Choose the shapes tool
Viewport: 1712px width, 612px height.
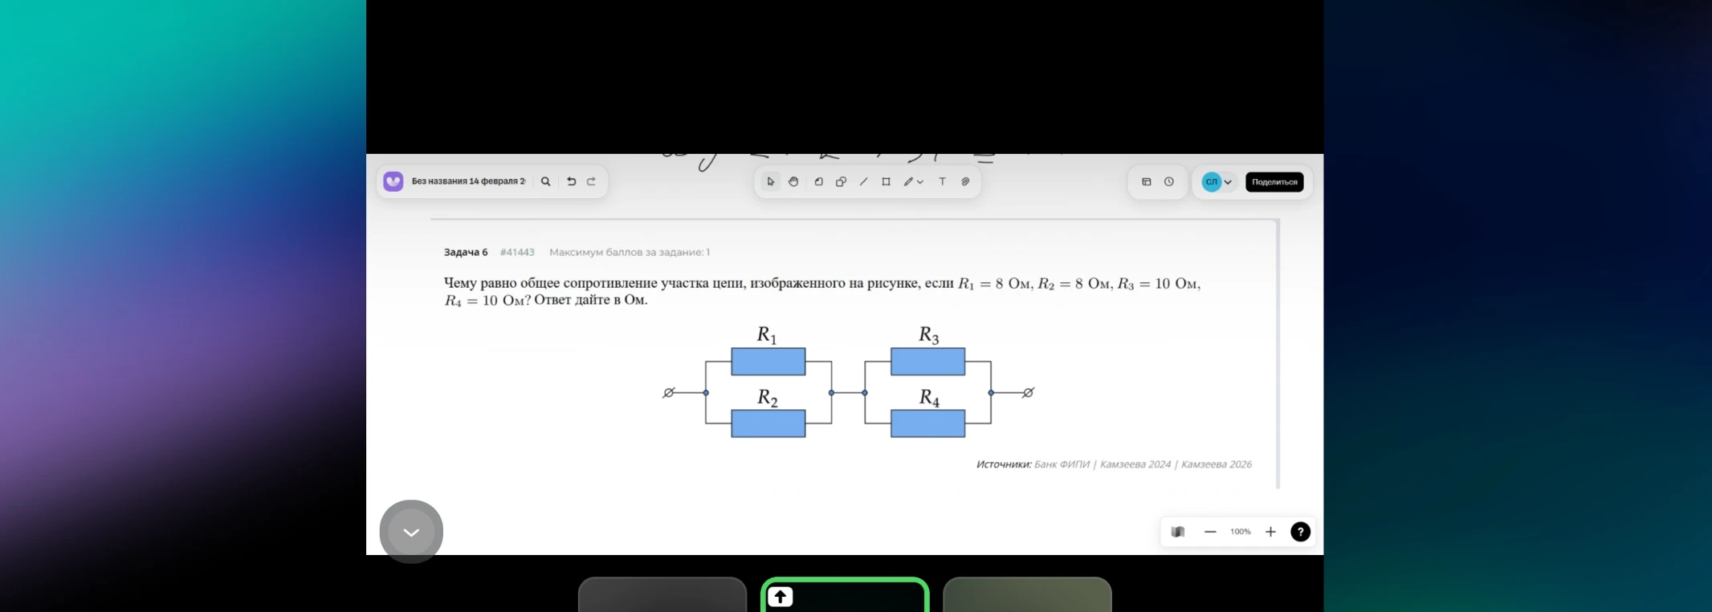click(x=842, y=182)
